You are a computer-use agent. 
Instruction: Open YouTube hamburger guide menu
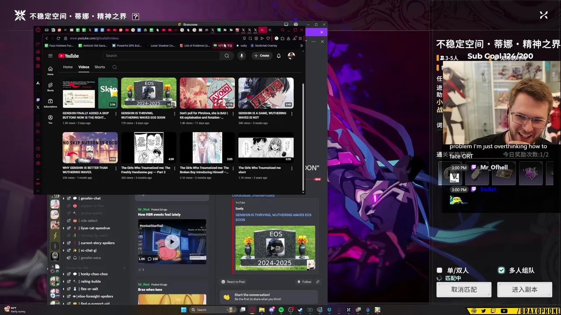50,56
